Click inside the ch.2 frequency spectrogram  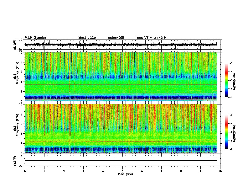(x=121, y=129)
